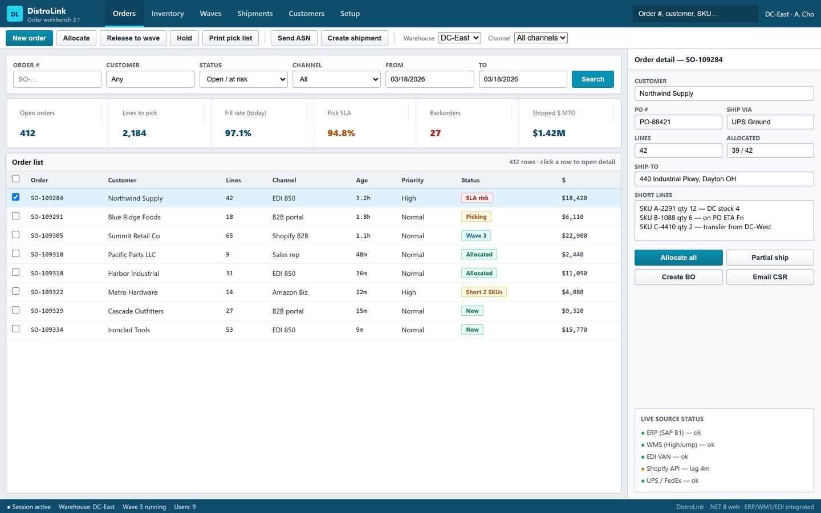
Task: Check the SO-109322 Metro Hardware checkbox
Action: (x=15, y=291)
